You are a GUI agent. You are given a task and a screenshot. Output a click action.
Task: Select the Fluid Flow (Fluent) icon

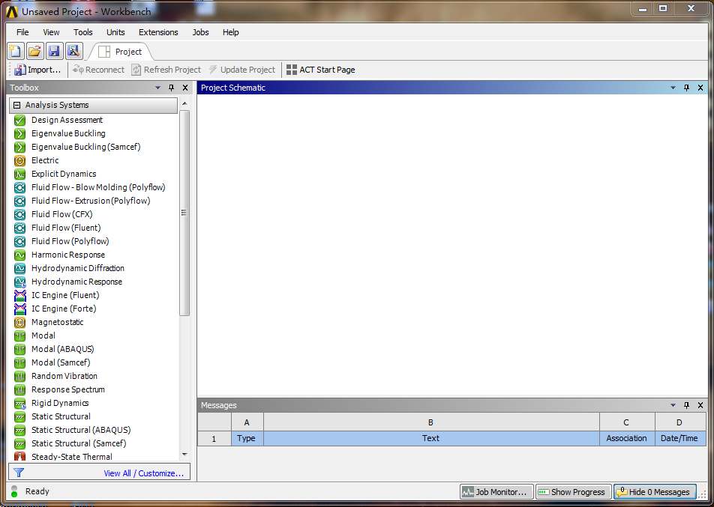coord(19,228)
